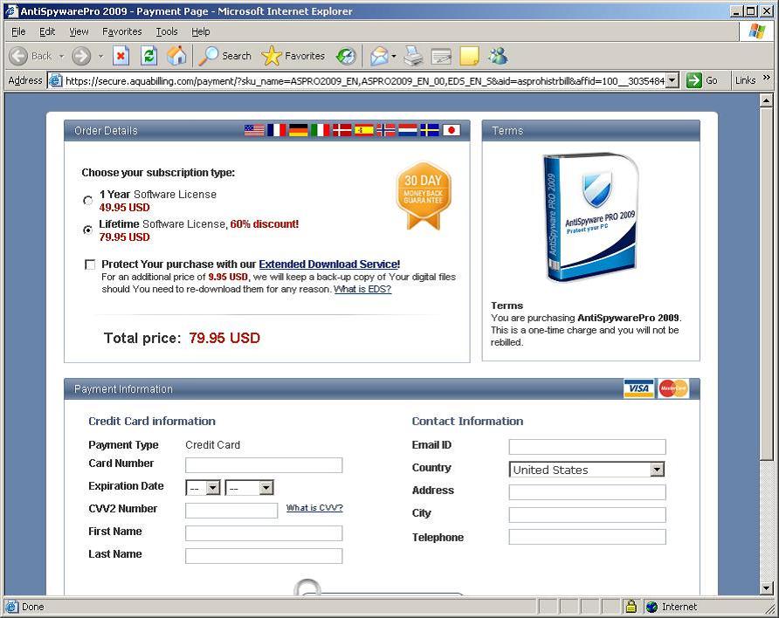Select the Italian flag language
779x618 pixels.
click(320, 131)
